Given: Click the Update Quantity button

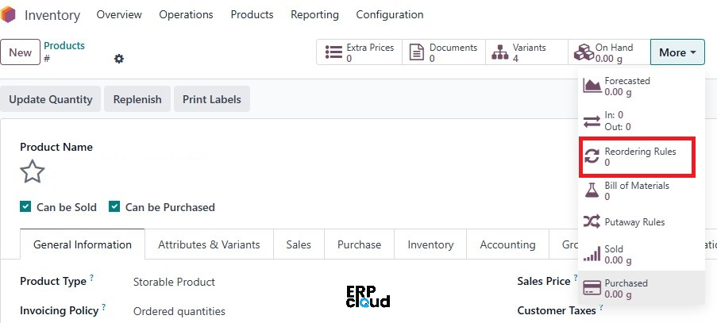Looking at the screenshot, I should click(50, 99).
